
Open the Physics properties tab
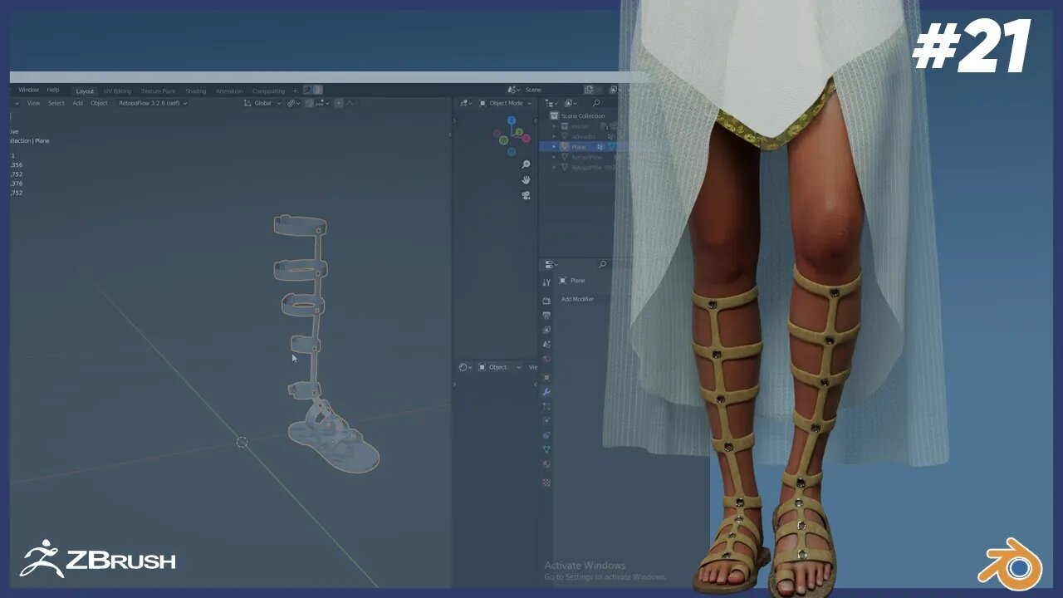pos(546,420)
